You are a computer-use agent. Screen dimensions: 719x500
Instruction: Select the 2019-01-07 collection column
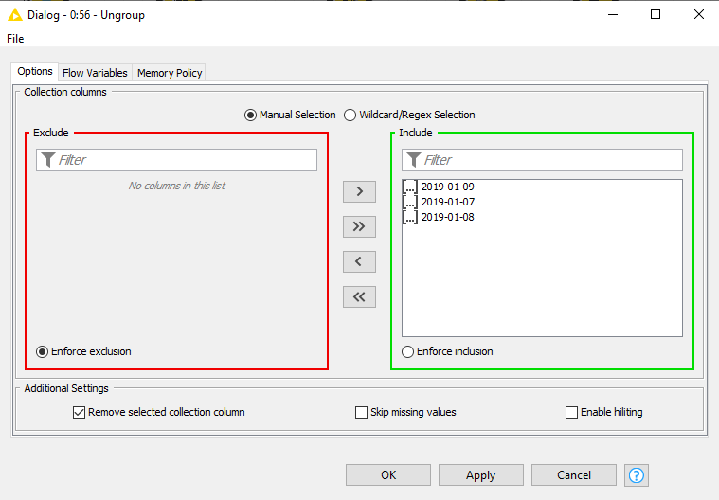click(x=447, y=202)
